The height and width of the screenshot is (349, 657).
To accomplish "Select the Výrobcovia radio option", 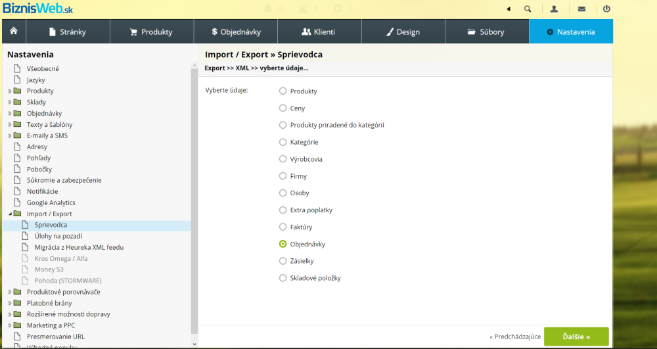I will (x=283, y=159).
